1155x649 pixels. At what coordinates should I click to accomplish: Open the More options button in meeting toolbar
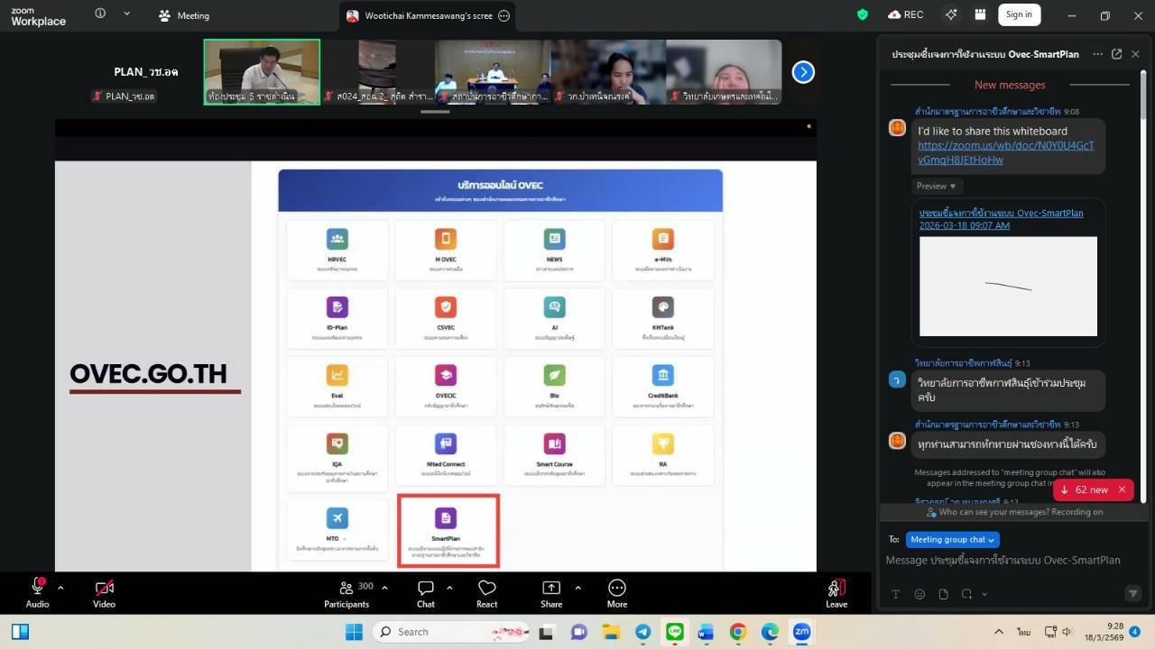coord(617,592)
